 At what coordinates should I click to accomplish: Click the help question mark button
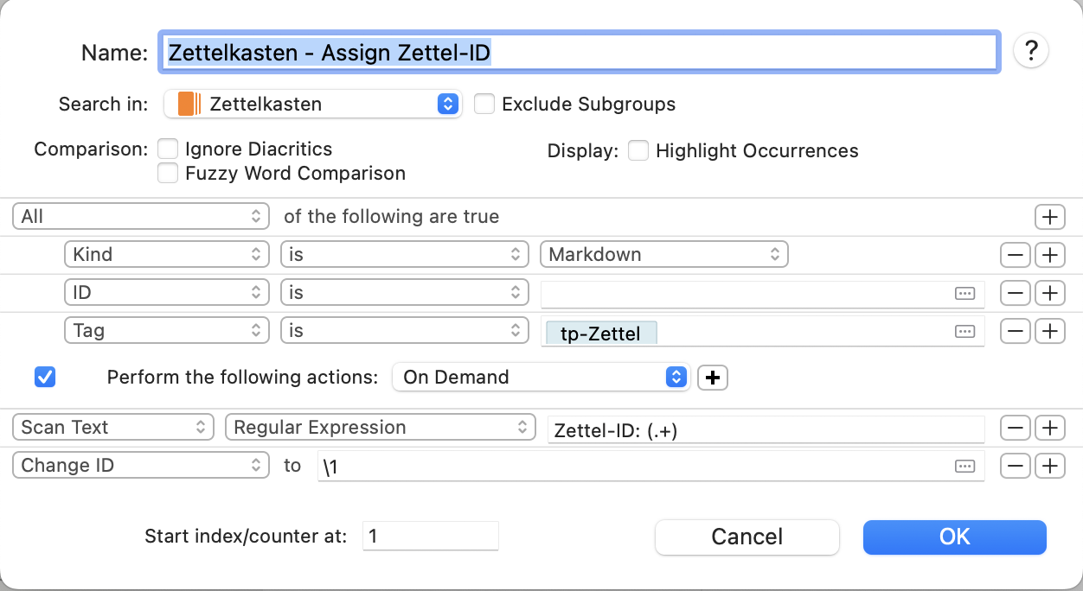coord(1030,51)
